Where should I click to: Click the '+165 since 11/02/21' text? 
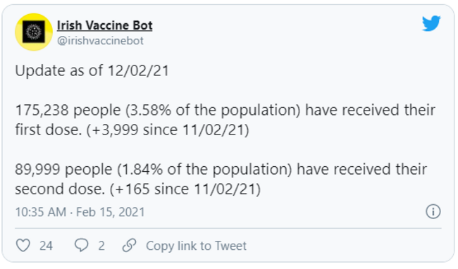click(x=186, y=189)
